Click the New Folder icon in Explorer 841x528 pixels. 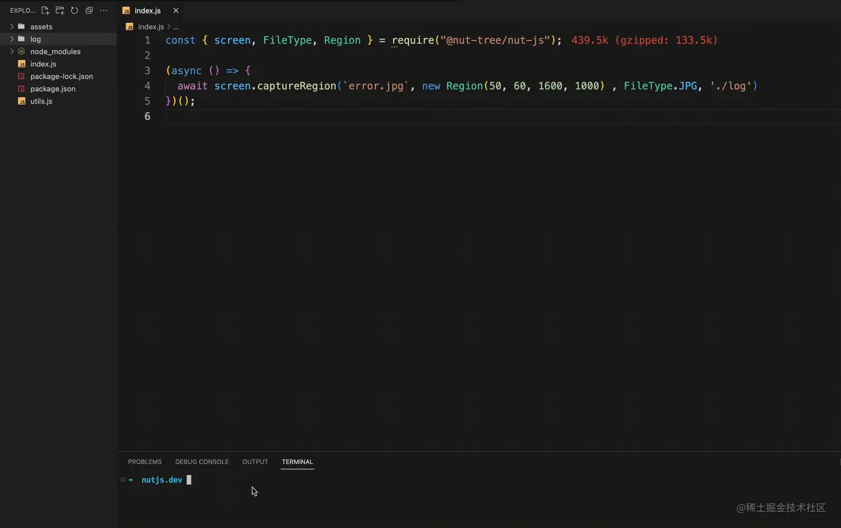(x=60, y=10)
